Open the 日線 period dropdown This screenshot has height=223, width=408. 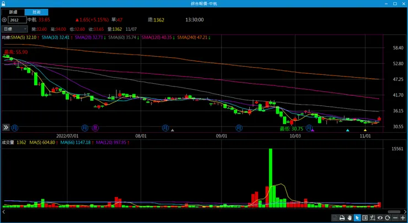[14, 29]
